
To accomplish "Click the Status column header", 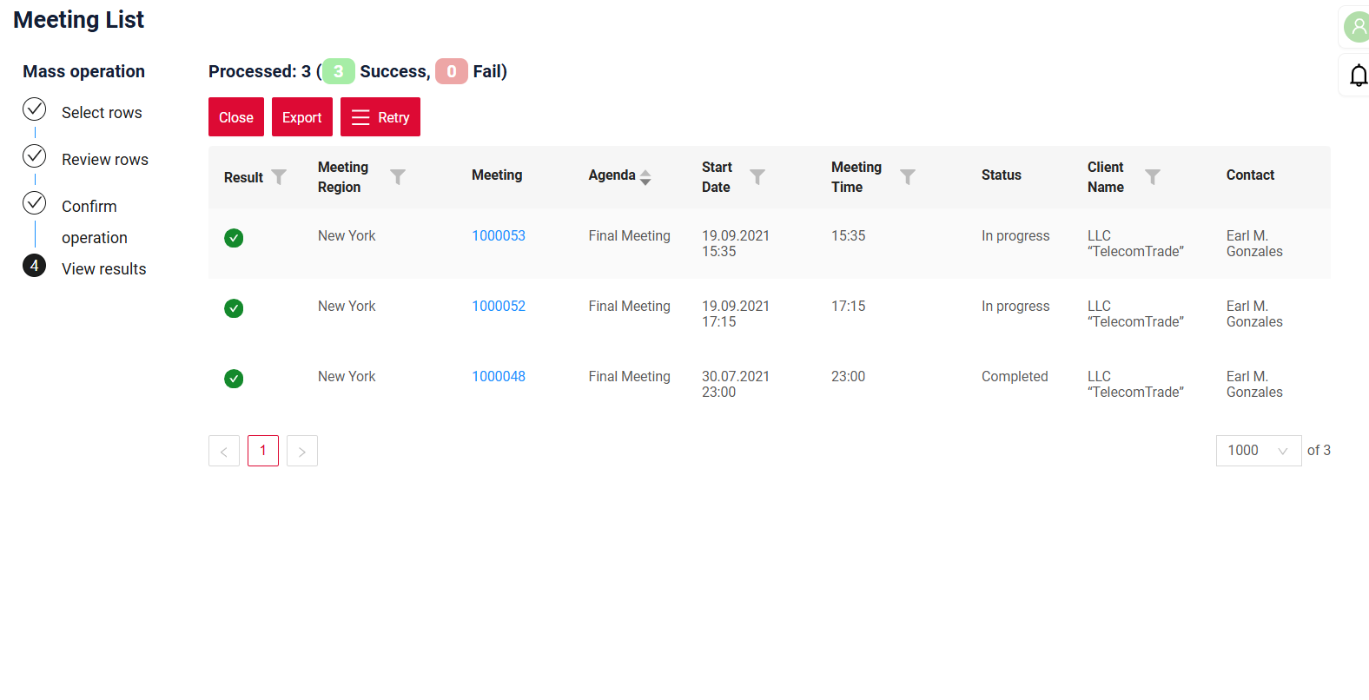I will (x=1002, y=175).
